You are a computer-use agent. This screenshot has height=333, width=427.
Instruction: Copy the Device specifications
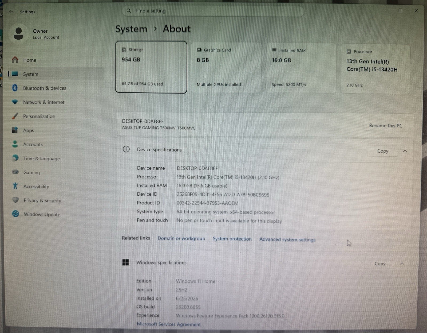[x=383, y=151]
